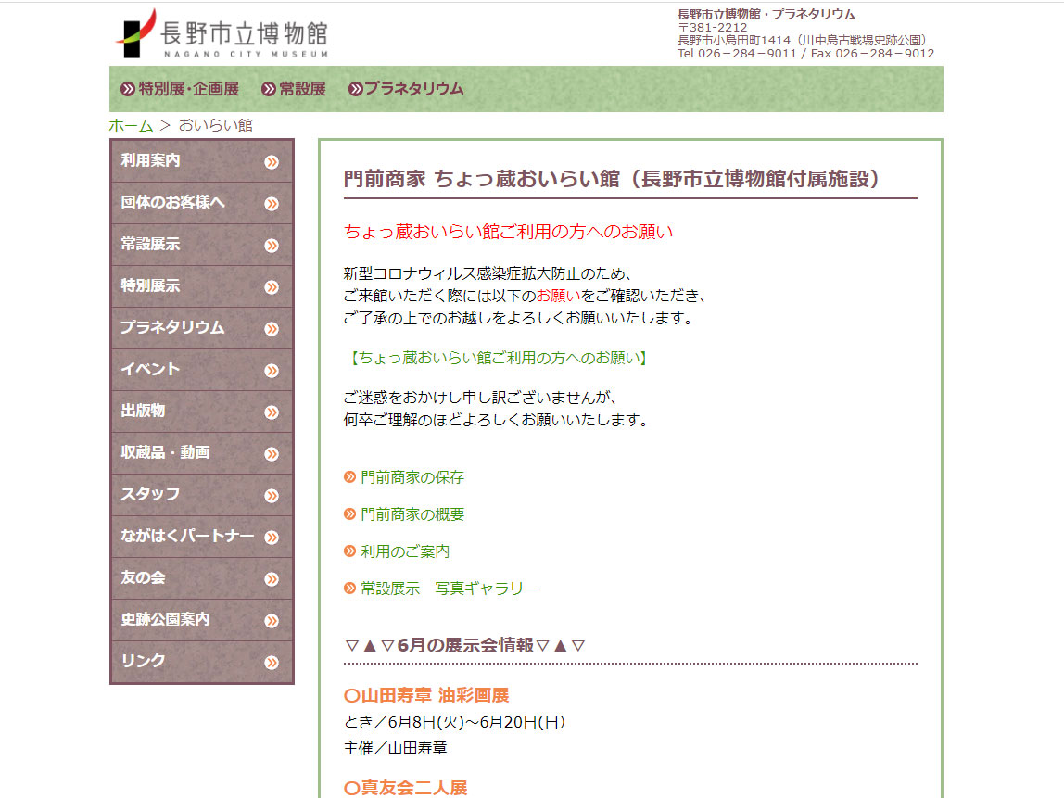Viewport: 1064px width, 798px height.
Task: Select リンク in the sidebar menu
Action: click(x=201, y=662)
